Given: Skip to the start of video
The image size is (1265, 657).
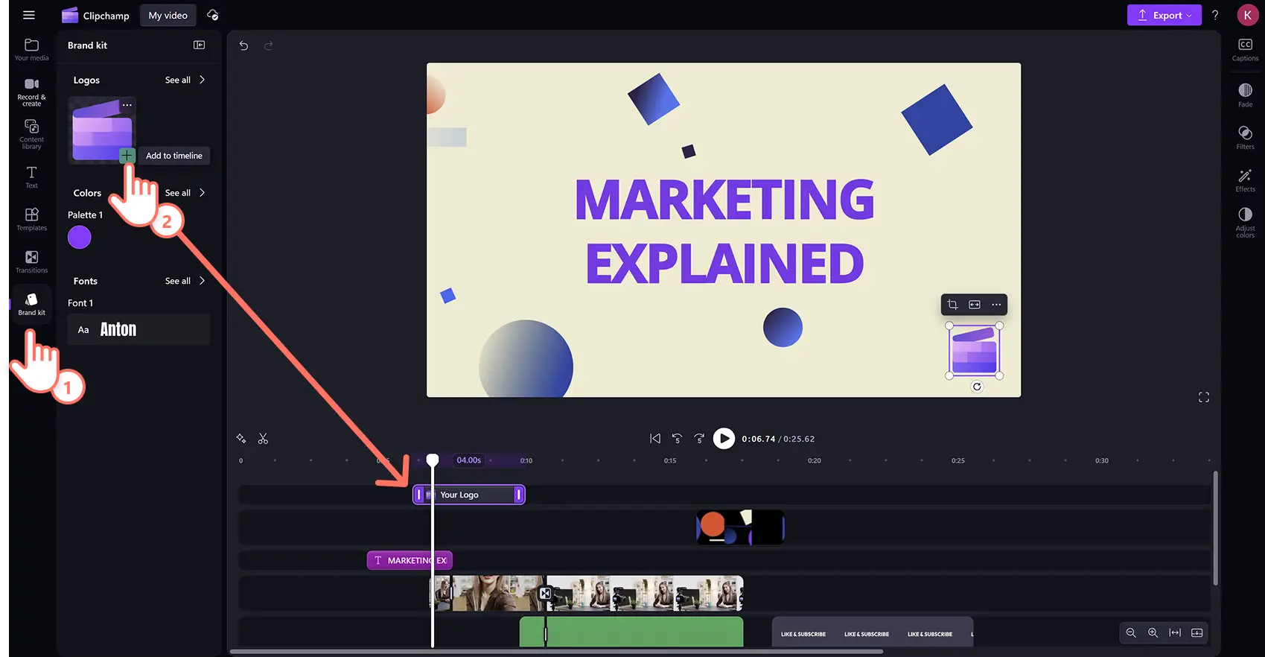Looking at the screenshot, I should tap(655, 439).
